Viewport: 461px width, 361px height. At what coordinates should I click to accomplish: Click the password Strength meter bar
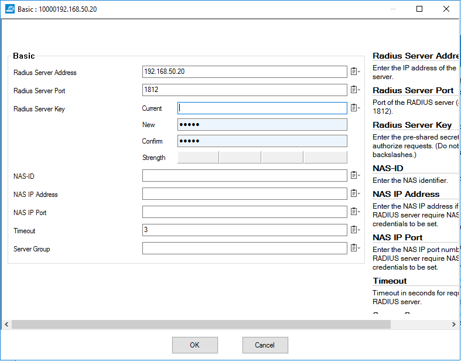coord(262,158)
